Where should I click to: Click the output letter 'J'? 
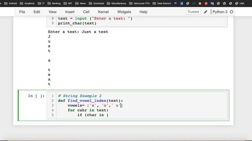(49, 36)
